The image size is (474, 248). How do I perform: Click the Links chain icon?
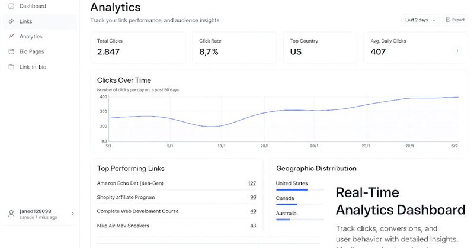coord(11,21)
